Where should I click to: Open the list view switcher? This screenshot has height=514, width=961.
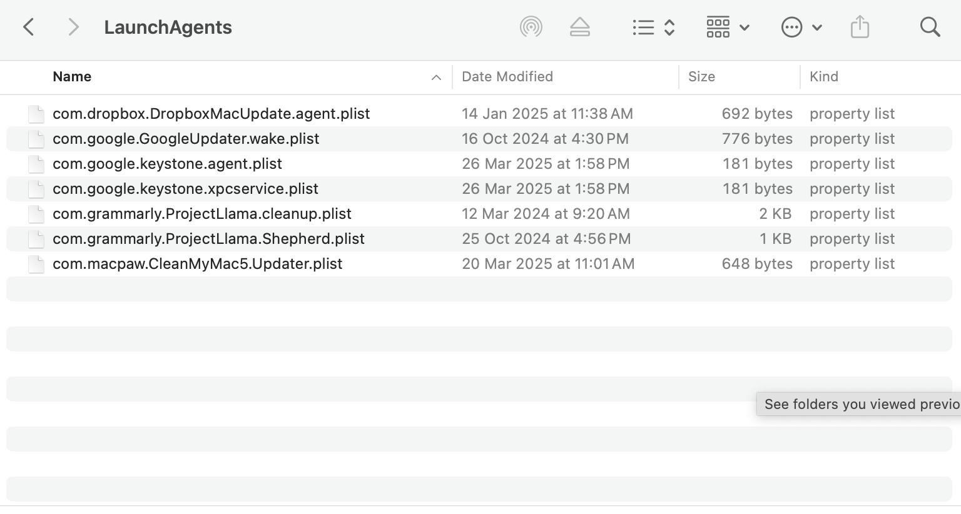[653, 27]
